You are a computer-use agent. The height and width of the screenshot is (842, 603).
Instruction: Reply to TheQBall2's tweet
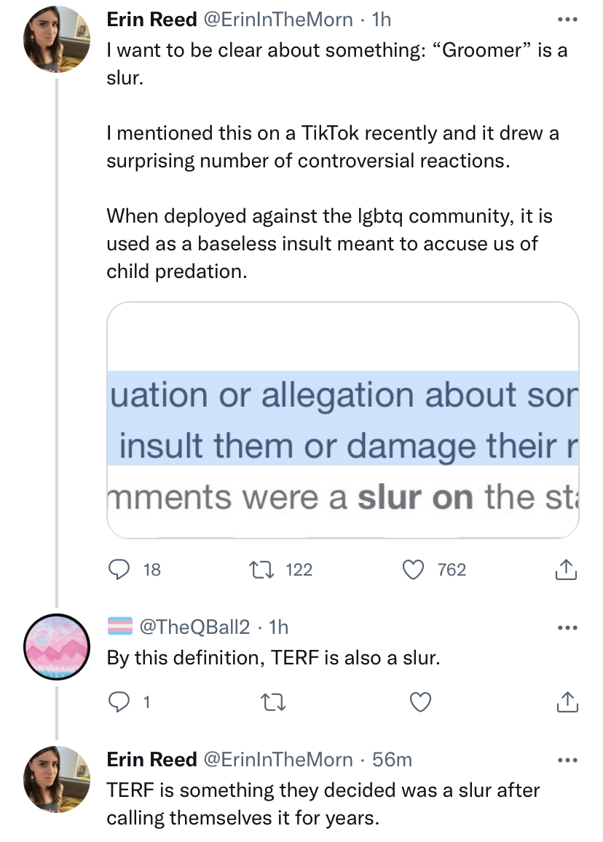[x=119, y=702]
